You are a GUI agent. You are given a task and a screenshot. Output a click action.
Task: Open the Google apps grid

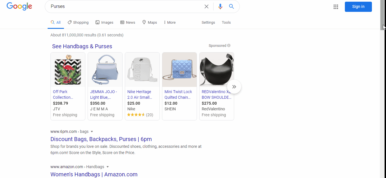(x=336, y=7)
